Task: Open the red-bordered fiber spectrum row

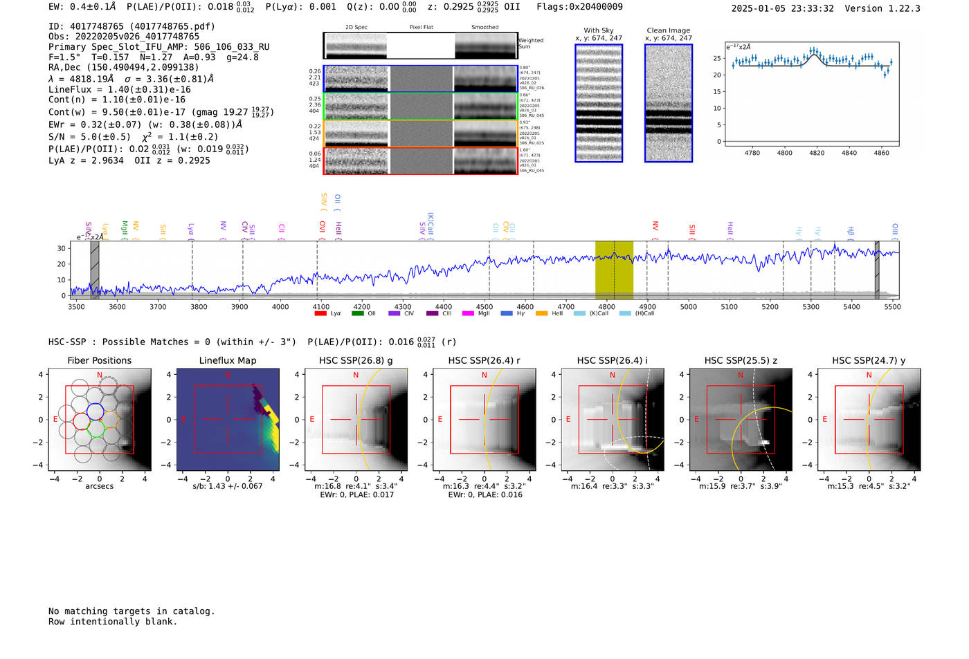Action: pos(420,161)
